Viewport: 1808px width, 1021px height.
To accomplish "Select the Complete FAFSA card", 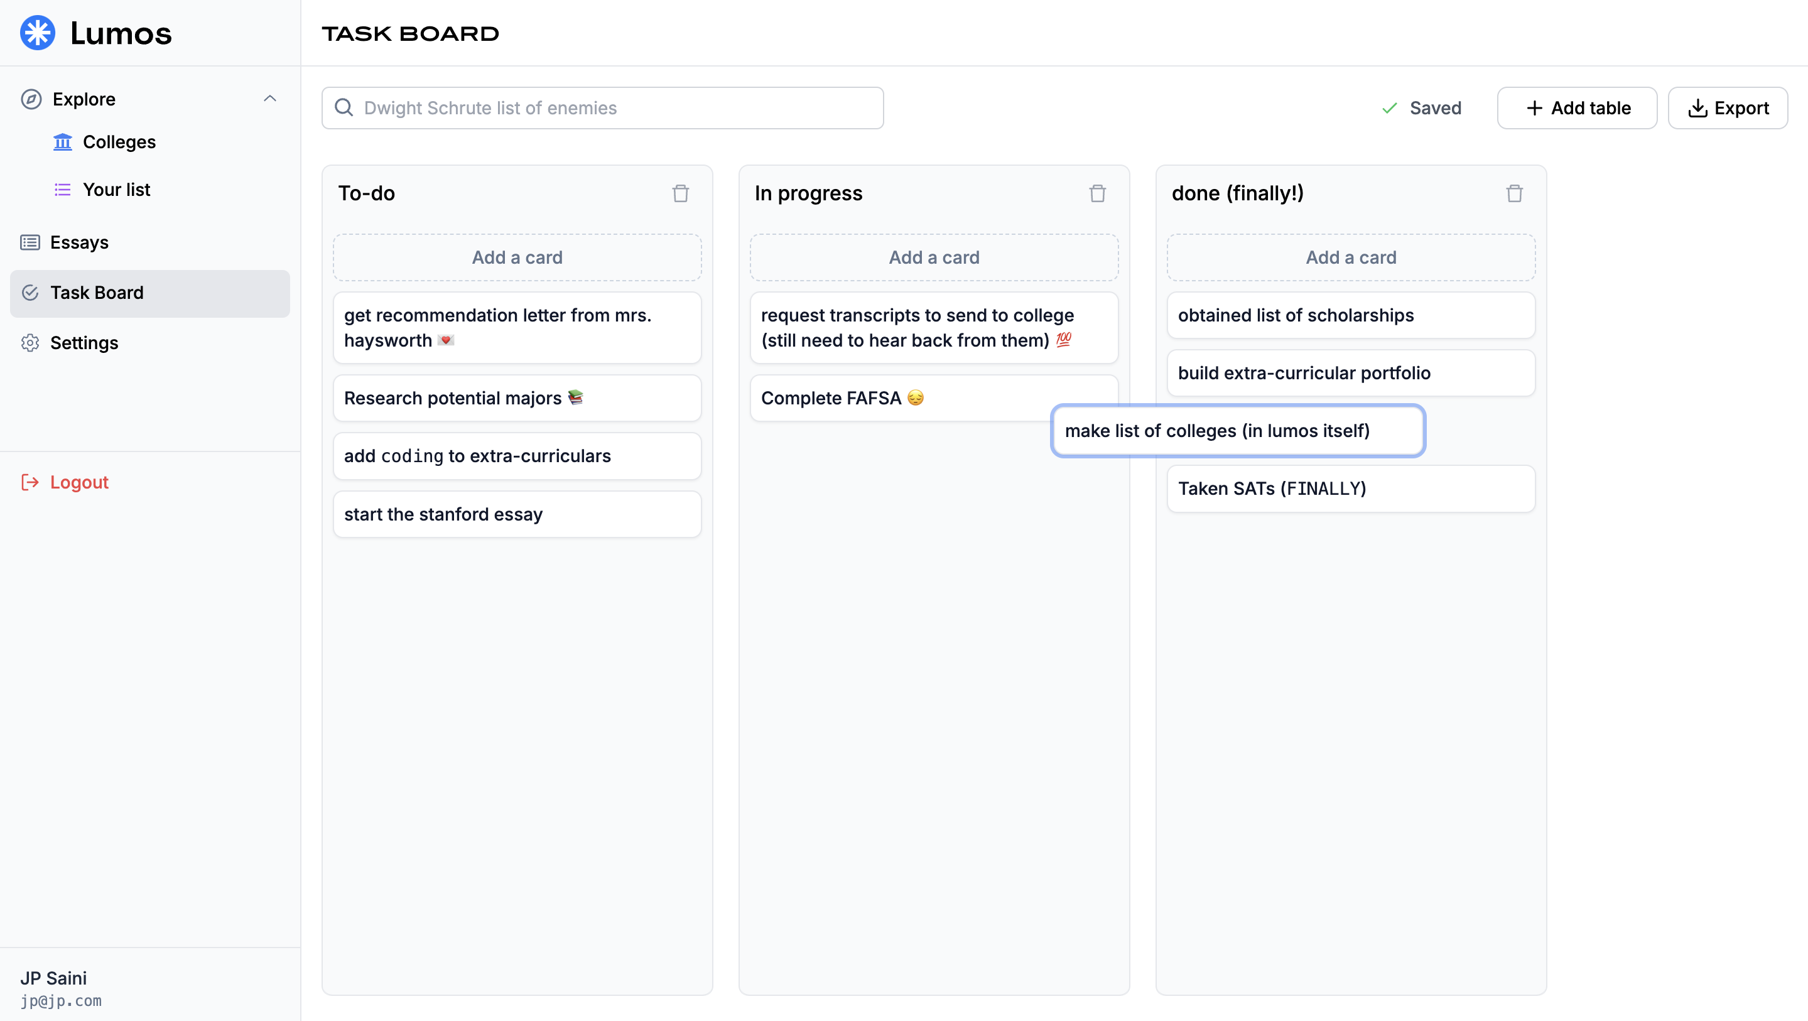I will (899, 398).
